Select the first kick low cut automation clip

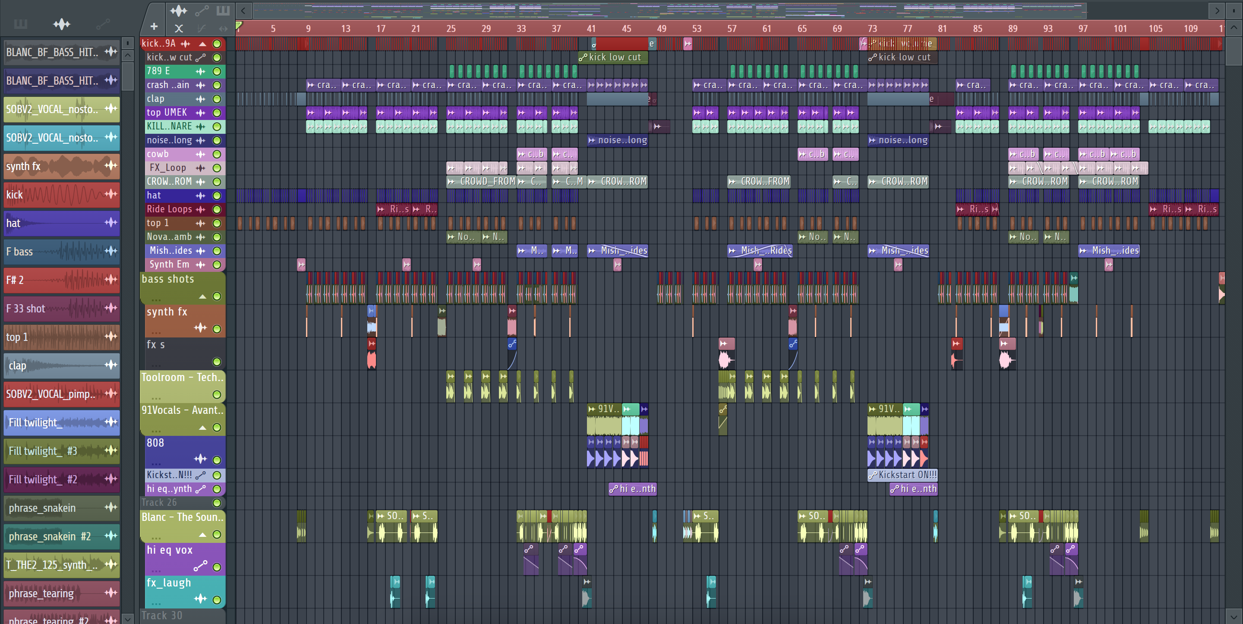click(613, 57)
